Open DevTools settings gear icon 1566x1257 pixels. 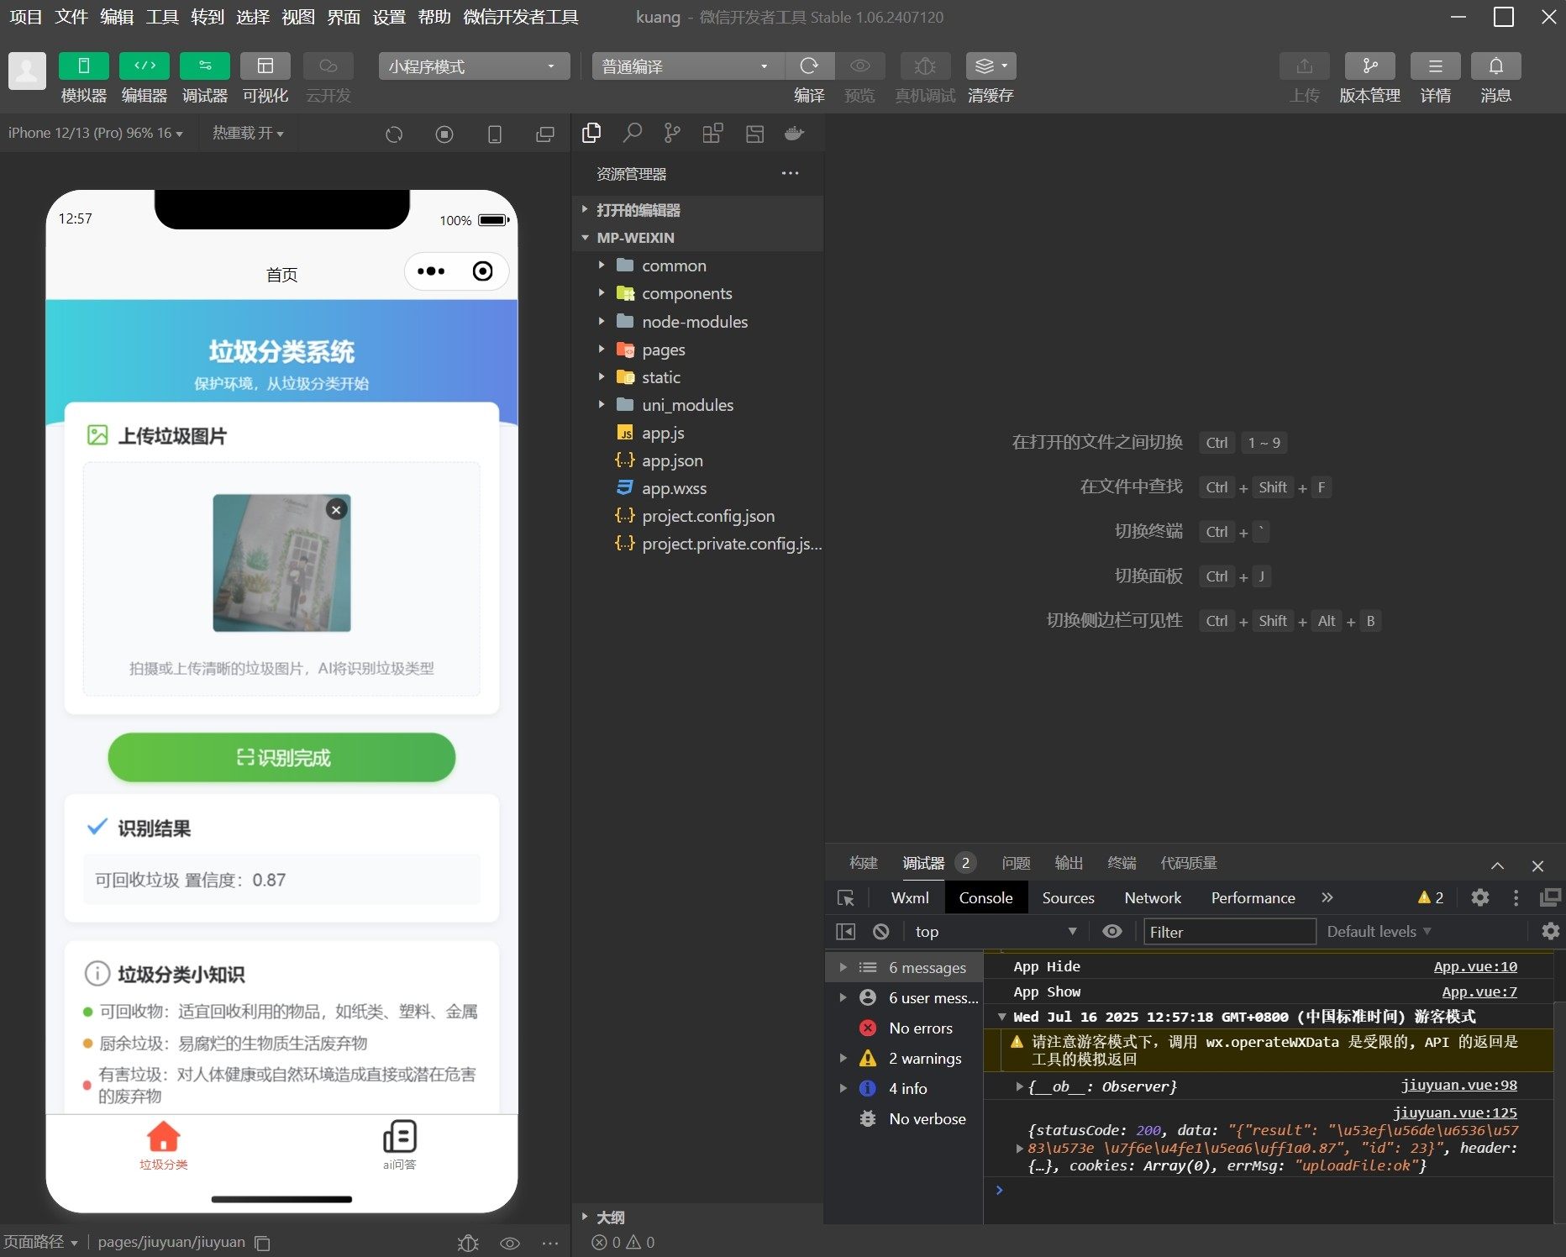pyautogui.click(x=1479, y=897)
